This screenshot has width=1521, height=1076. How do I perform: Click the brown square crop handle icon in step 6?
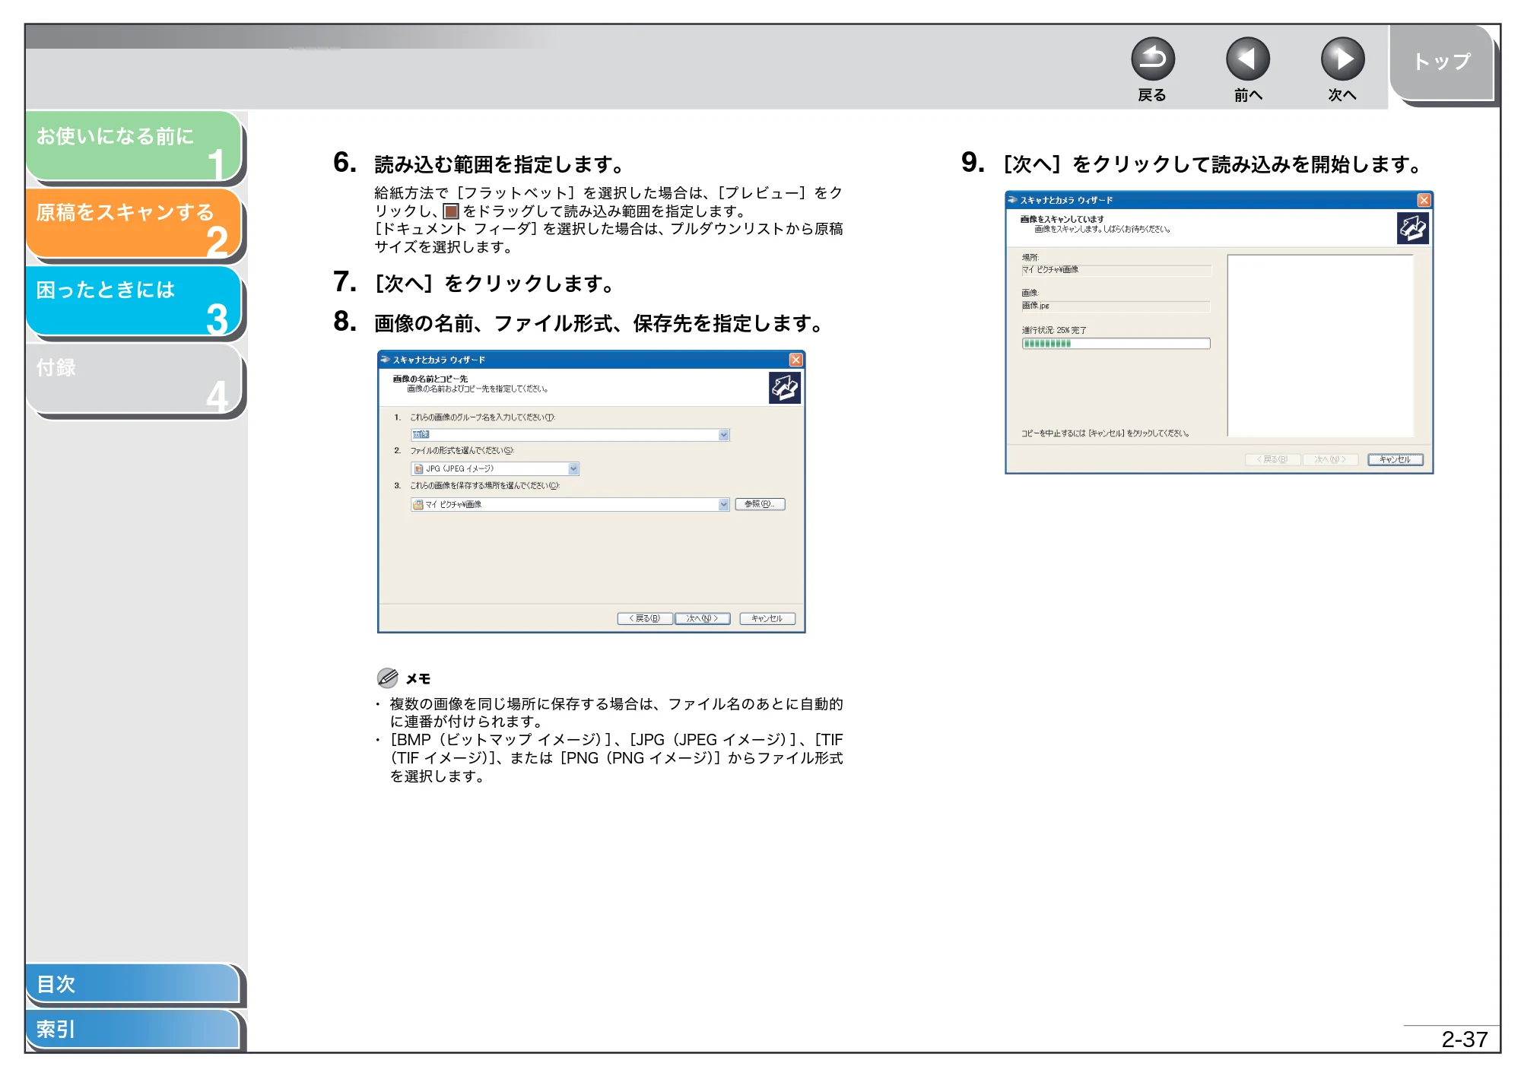(451, 211)
